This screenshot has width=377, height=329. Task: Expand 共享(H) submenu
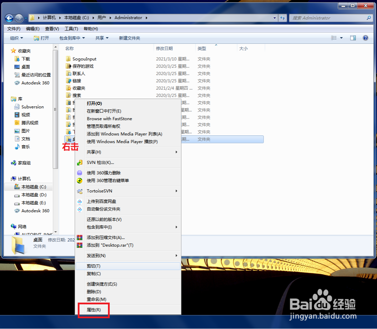coord(176,152)
